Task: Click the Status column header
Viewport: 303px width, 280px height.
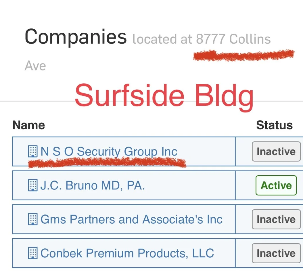Action: 274,125
